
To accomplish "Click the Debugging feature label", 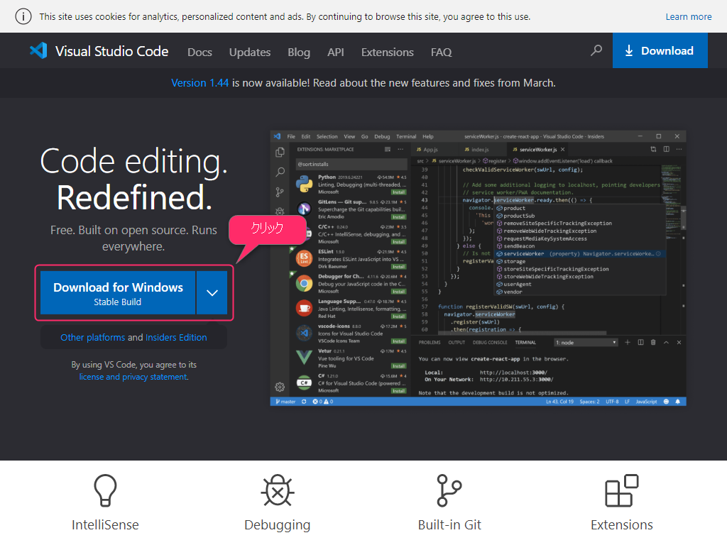I will click(x=278, y=524).
